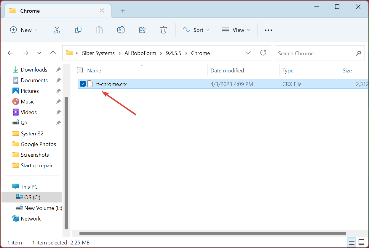Go forward with the right arrow
This screenshot has height=248, width=369.
point(26,53)
